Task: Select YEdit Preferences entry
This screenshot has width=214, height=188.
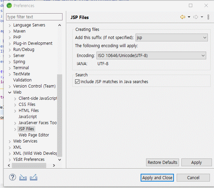Action: (x=29, y=159)
